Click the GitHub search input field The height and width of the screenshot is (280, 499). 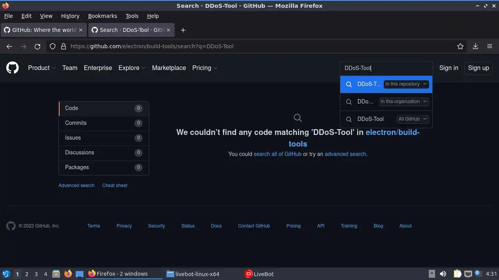pos(386,68)
